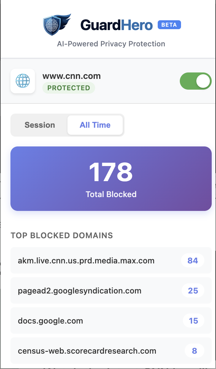Image resolution: width=216 pixels, height=369 pixels.
Task: Click the globe site icon
Action: click(23, 81)
